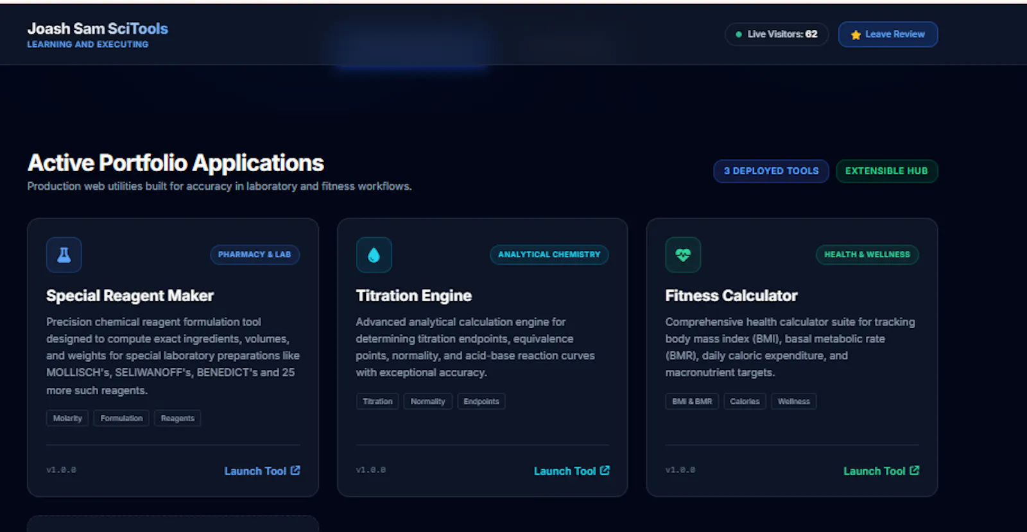Select the Wellness tag
Screen dimensions: 1027x532
[x=794, y=401]
